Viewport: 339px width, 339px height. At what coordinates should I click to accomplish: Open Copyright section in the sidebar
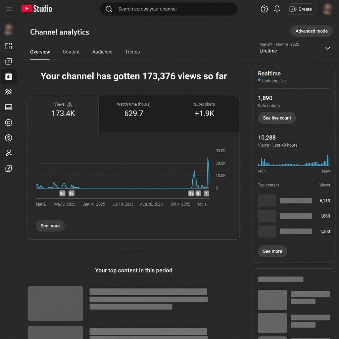[x=9, y=122]
